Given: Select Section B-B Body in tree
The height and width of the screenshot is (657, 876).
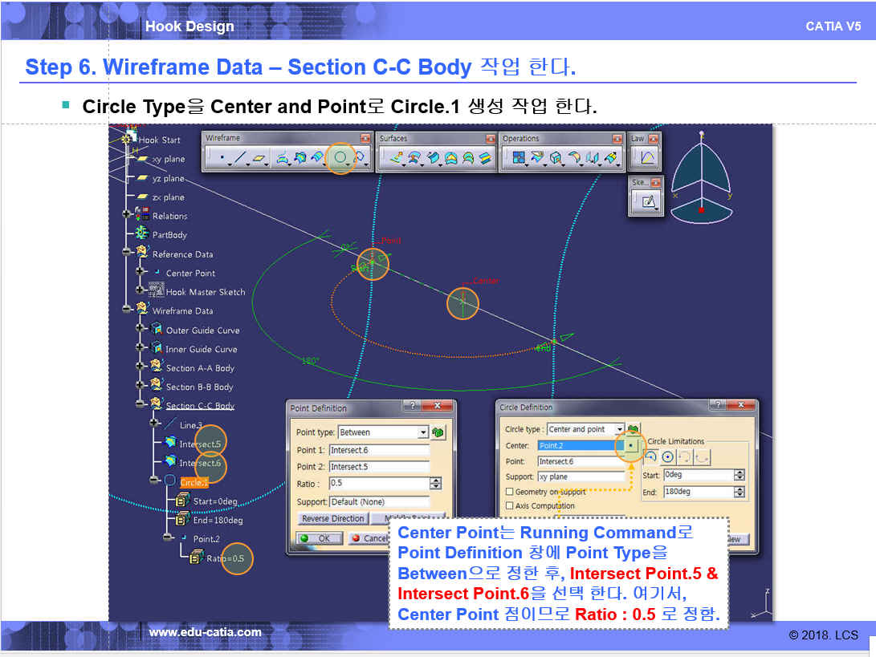Looking at the screenshot, I should click(200, 387).
